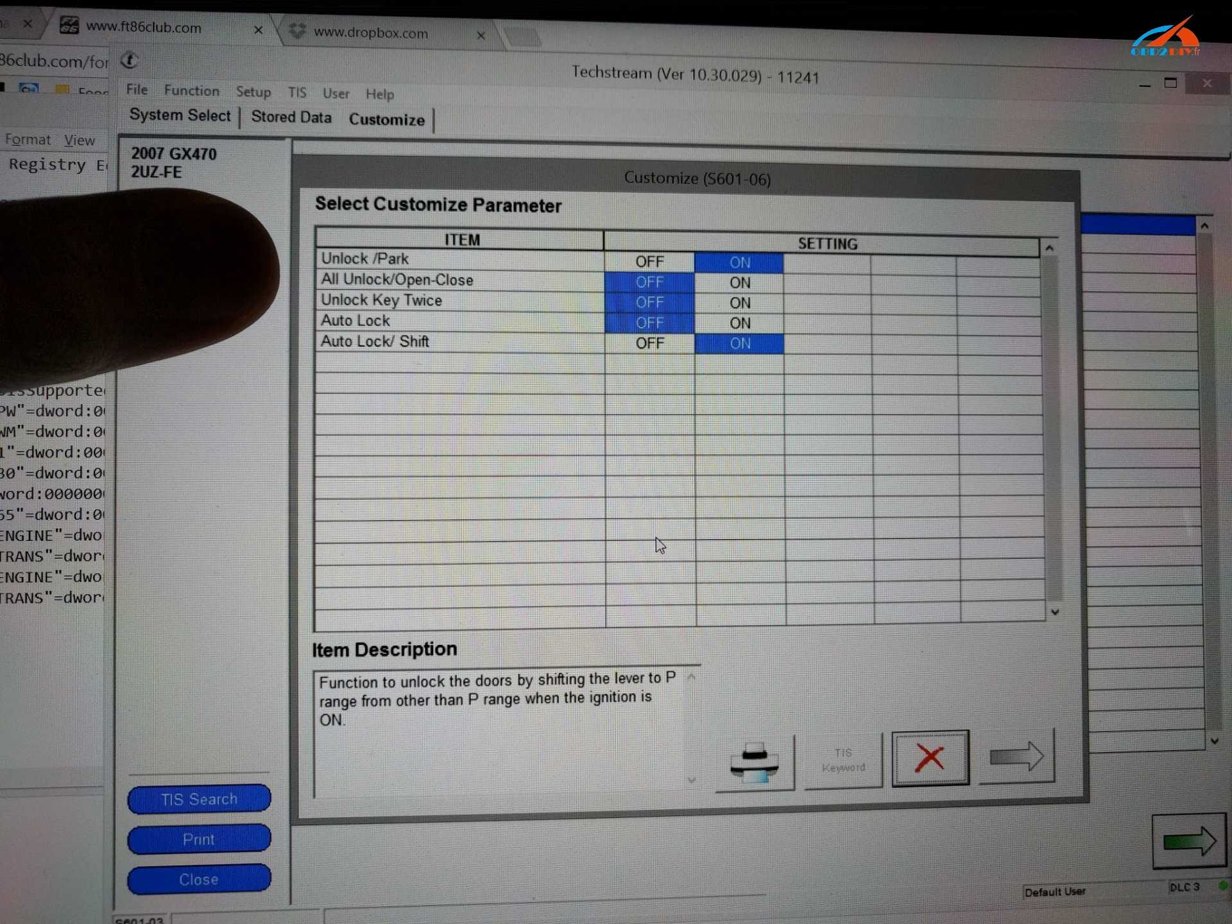Switch Auto Lock setting to ON
The height and width of the screenshot is (924, 1232).
pos(739,323)
